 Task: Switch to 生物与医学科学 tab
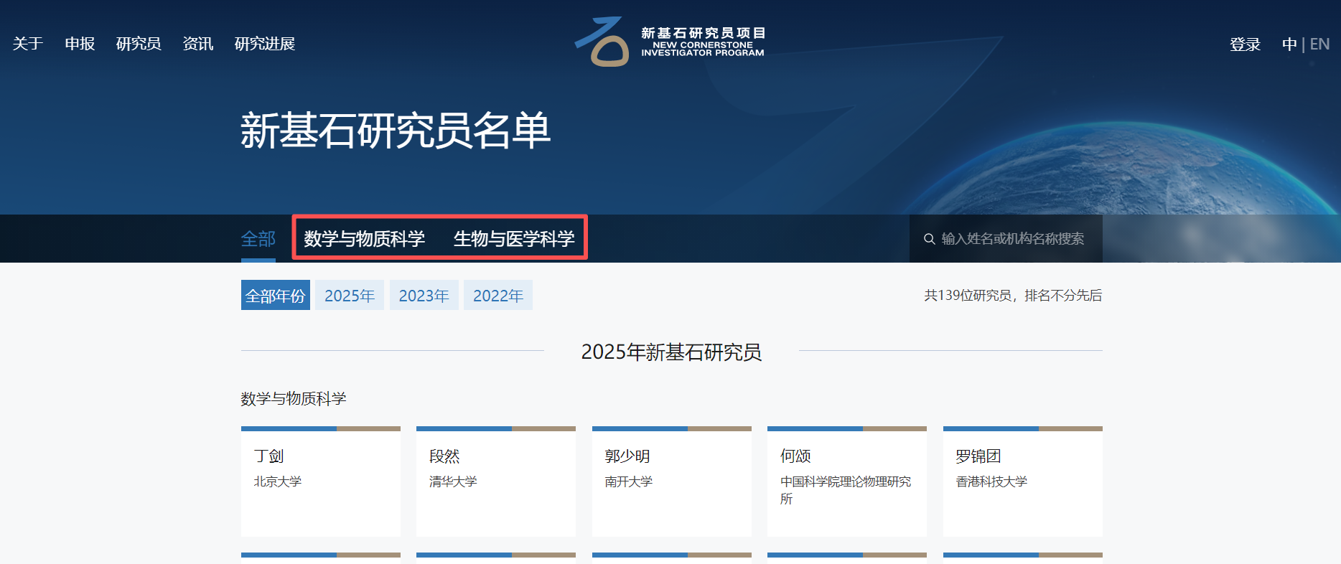tap(514, 239)
